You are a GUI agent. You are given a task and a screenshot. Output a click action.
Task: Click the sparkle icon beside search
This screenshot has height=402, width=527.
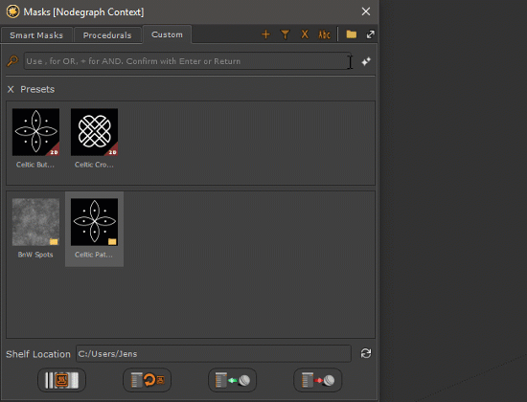pos(366,61)
